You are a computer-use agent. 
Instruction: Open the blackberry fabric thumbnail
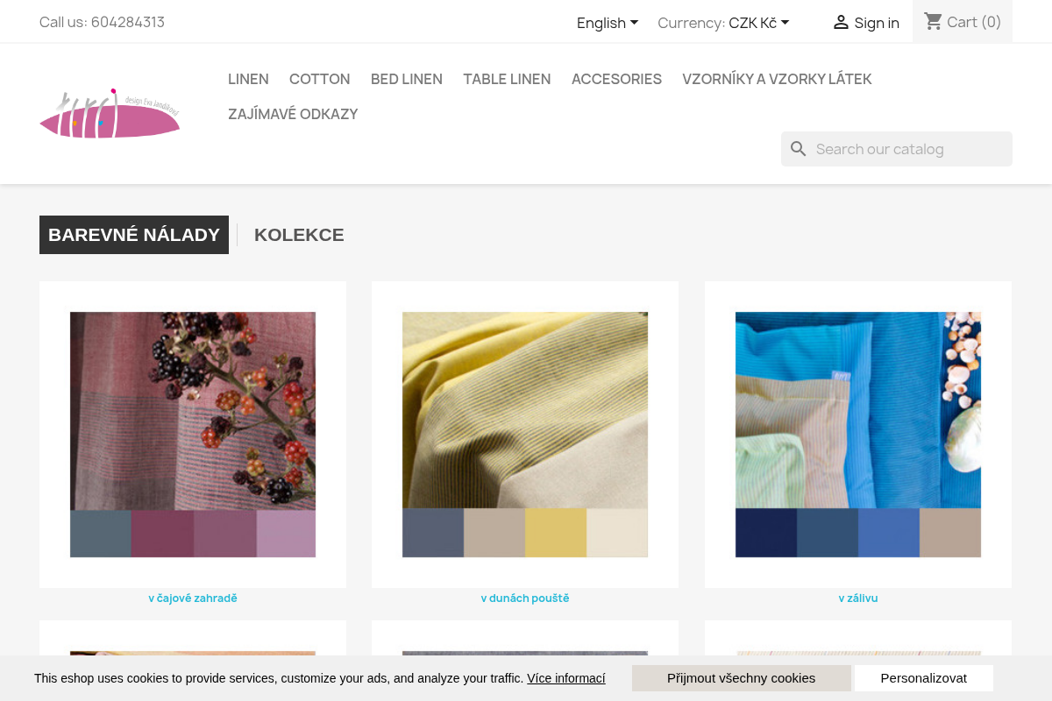pyautogui.click(x=193, y=435)
